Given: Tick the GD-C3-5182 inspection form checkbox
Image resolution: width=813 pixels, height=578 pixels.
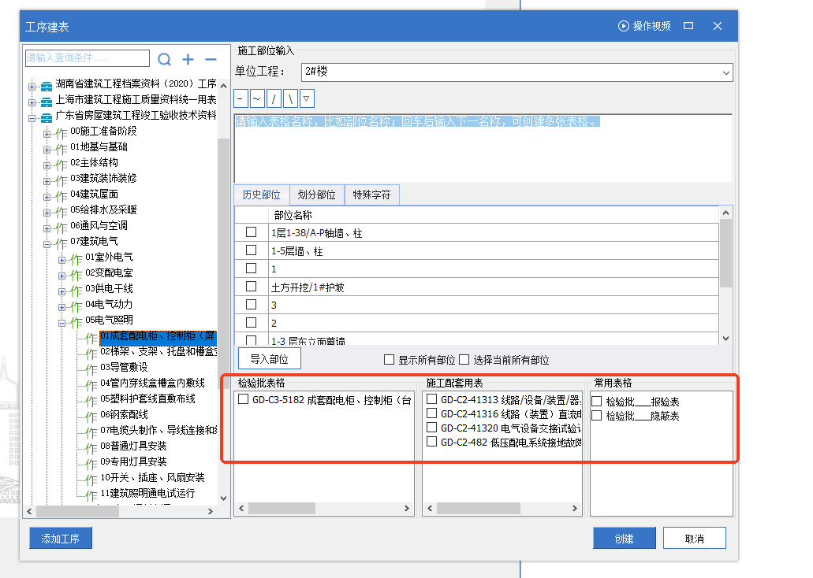Looking at the screenshot, I should [243, 400].
